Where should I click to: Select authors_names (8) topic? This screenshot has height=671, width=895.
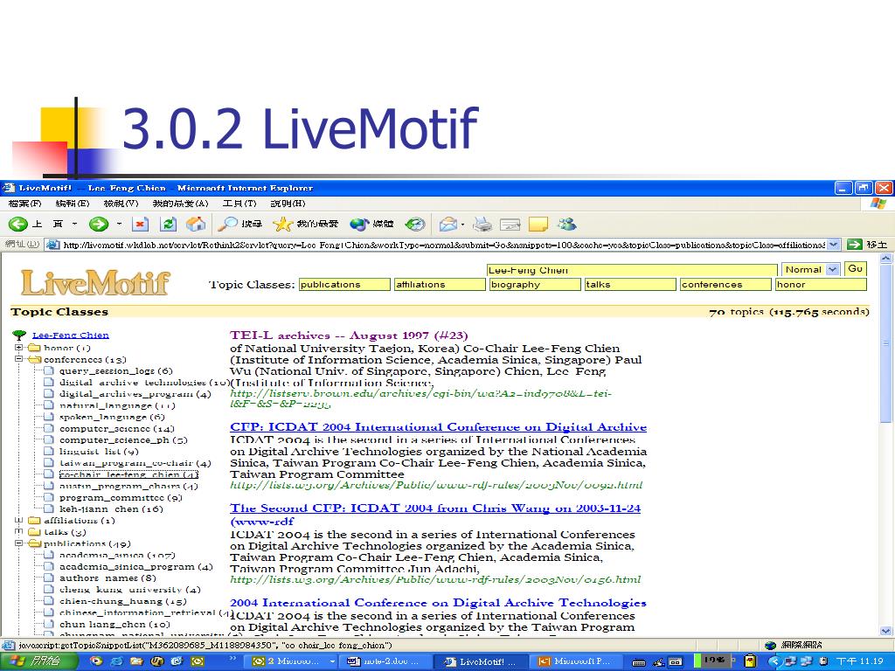[x=108, y=578]
